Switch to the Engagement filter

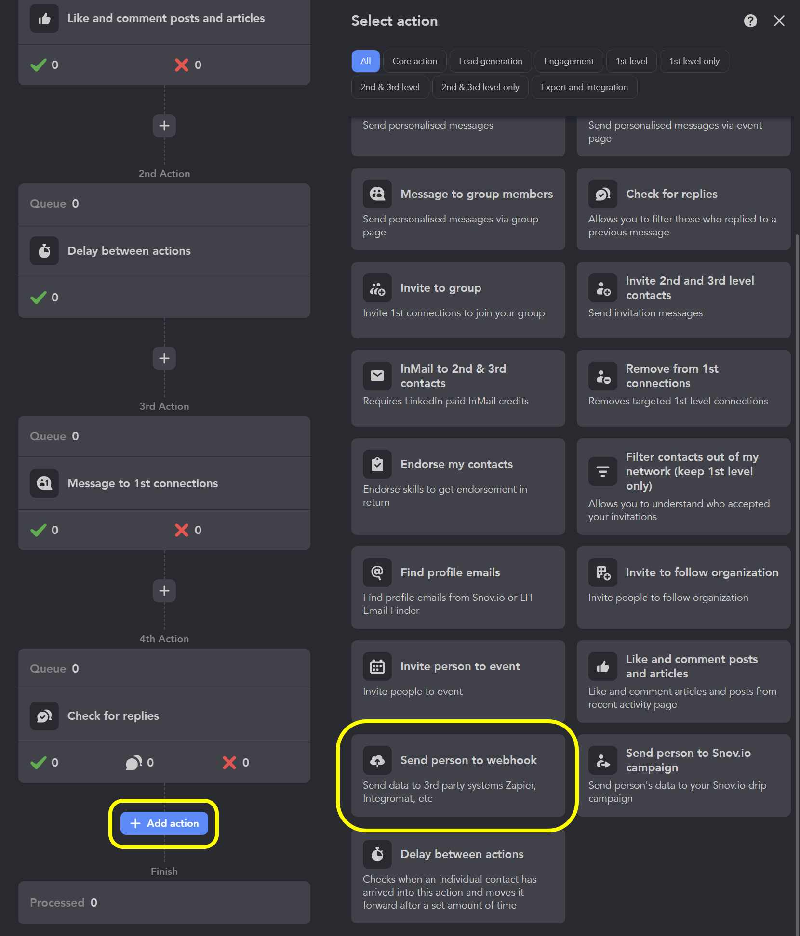pos(569,61)
